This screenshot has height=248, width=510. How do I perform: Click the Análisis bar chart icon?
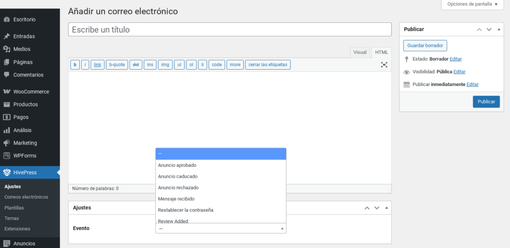point(6,130)
